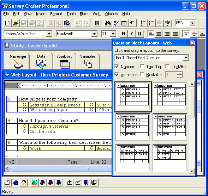This screenshot has height=196, width=208.
Task: Open the Insert menu
Action: [x=41, y=14]
